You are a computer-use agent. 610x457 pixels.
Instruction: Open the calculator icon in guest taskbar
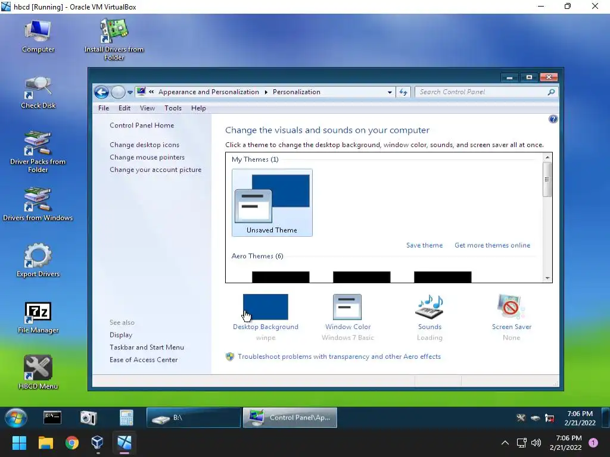point(126,418)
